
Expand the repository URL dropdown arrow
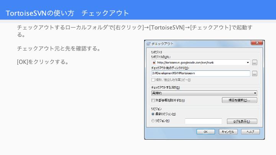pos(248,62)
